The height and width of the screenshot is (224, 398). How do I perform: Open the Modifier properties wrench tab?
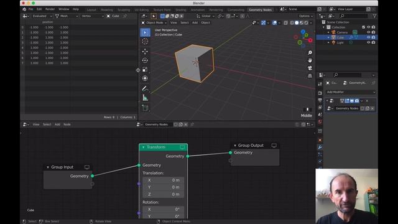(320, 147)
